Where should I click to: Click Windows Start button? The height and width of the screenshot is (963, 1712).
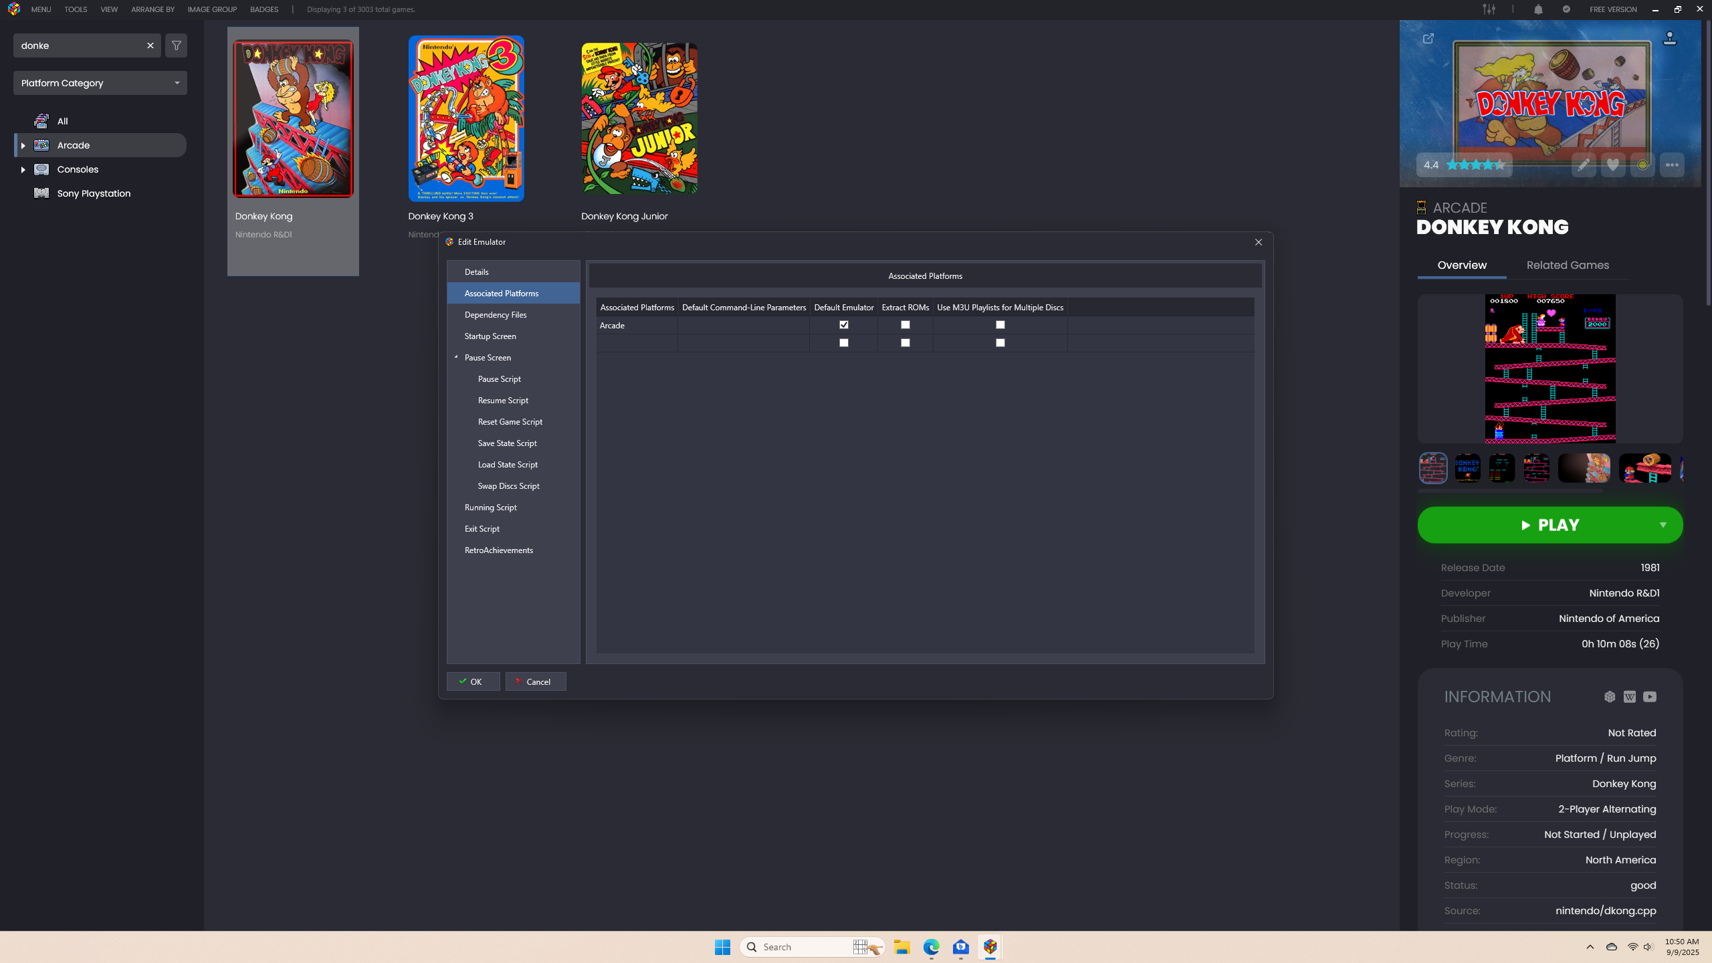[x=722, y=947]
